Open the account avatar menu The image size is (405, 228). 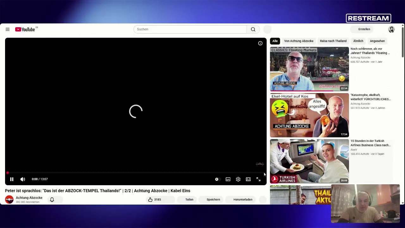point(391,29)
